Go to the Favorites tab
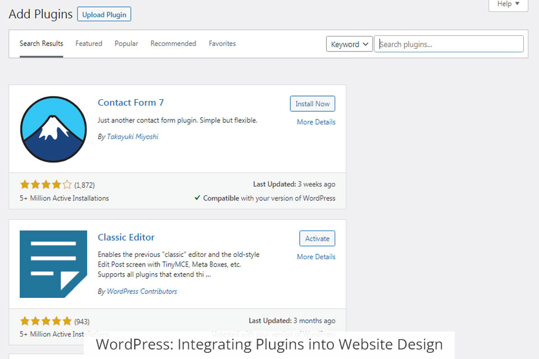539x359 pixels. [x=222, y=44]
